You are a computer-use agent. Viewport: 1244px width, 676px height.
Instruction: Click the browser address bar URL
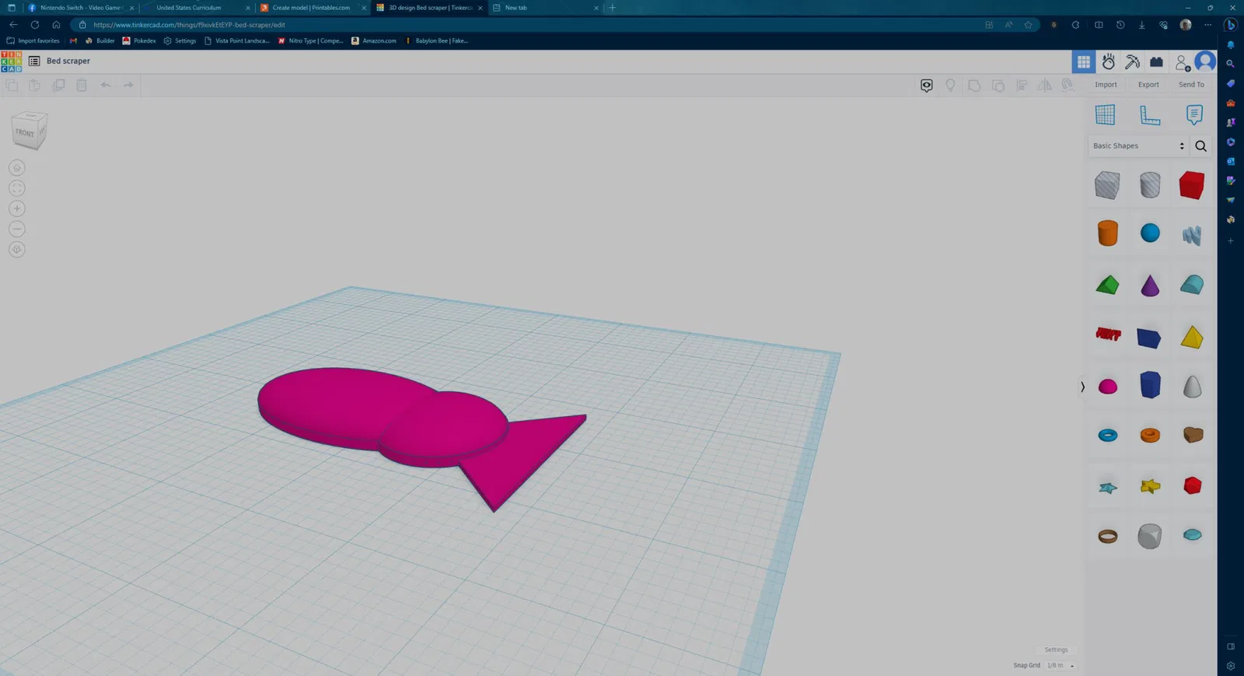(189, 25)
